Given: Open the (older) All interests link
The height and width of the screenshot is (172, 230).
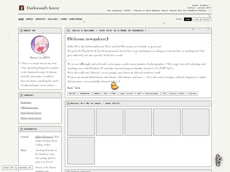Looking at the screenshot, I should click(x=44, y=137).
